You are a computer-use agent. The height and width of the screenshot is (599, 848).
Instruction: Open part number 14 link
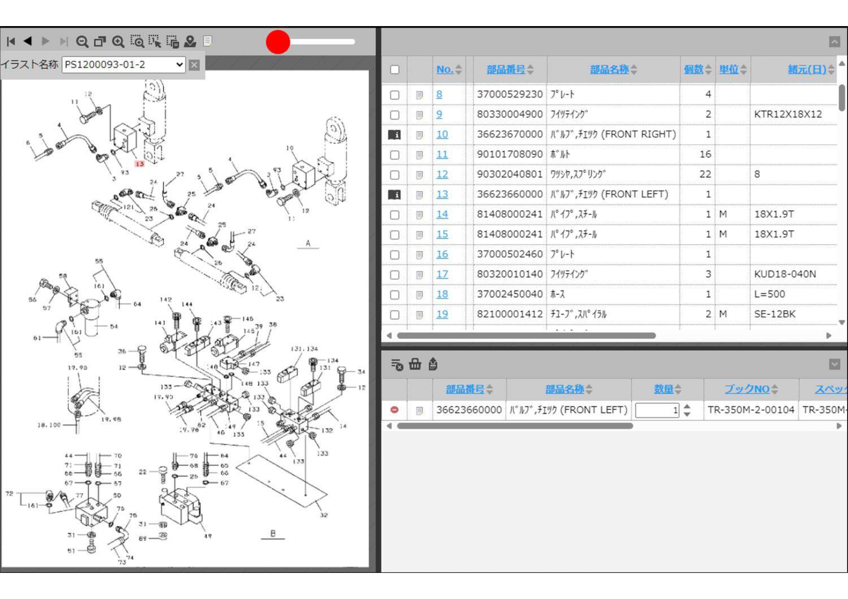tap(442, 214)
